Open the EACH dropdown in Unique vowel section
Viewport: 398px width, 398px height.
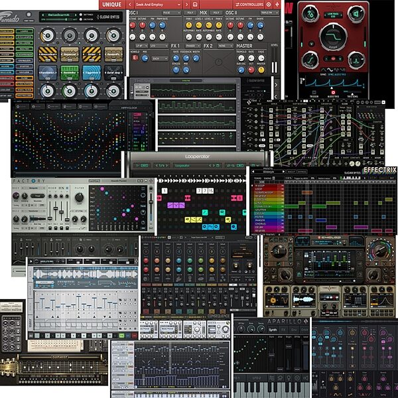tap(160, 58)
